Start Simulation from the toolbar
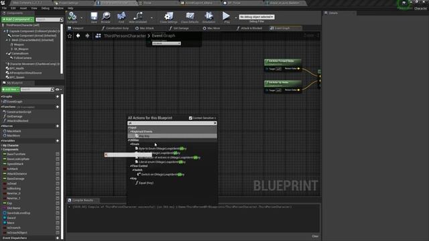This screenshot has width=429, height=241. (x=208, y=16)
